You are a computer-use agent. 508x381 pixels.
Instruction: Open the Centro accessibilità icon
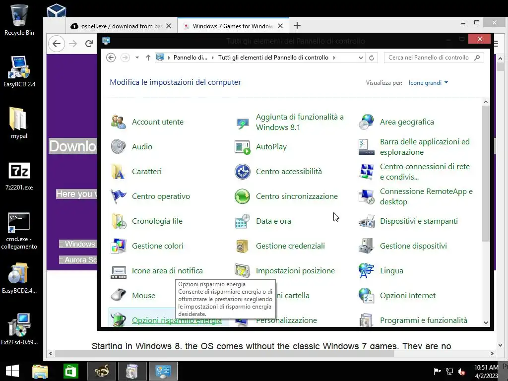(x=242, y=172)
